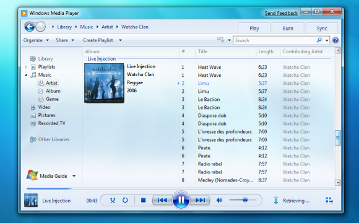Click the track list scrollbar thumb

click(x=337, y=138)
